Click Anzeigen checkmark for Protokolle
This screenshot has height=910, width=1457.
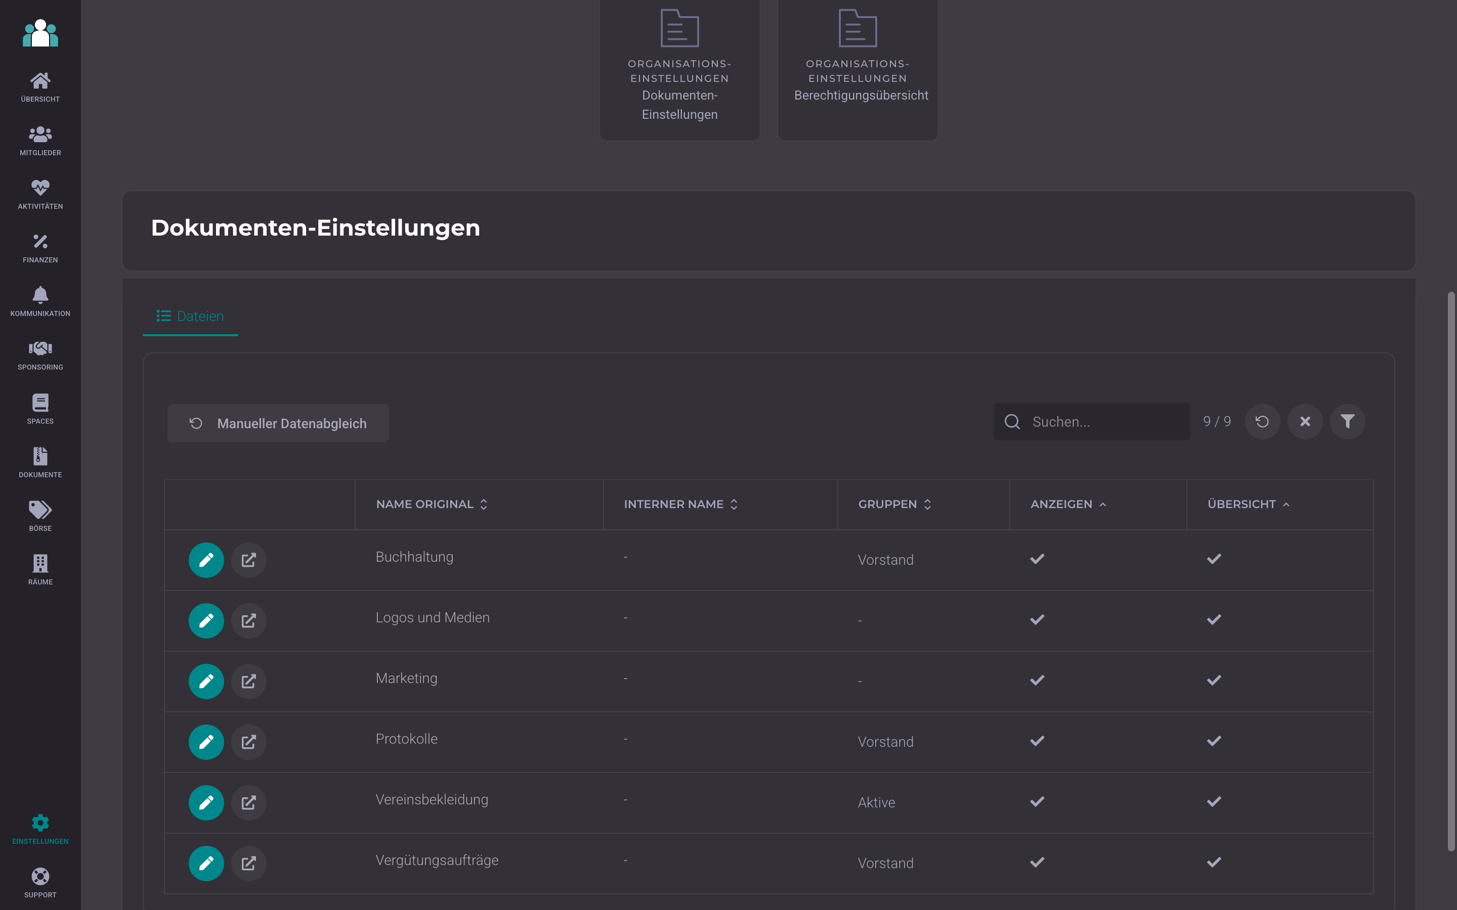point(1038,742)
